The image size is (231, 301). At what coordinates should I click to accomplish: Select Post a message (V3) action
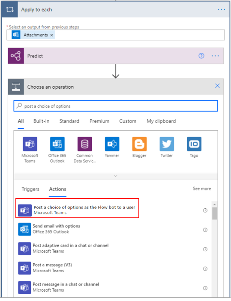52,268
